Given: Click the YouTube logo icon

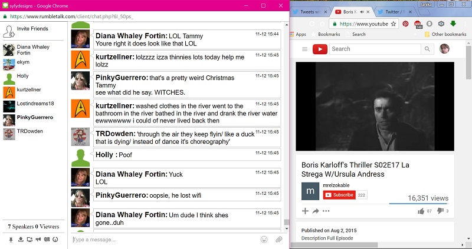Looking at the screenshot, I should point(320,49).
